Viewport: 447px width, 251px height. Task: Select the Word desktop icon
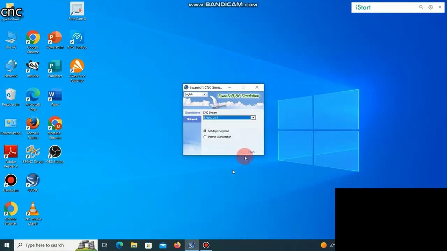[55, 97]
